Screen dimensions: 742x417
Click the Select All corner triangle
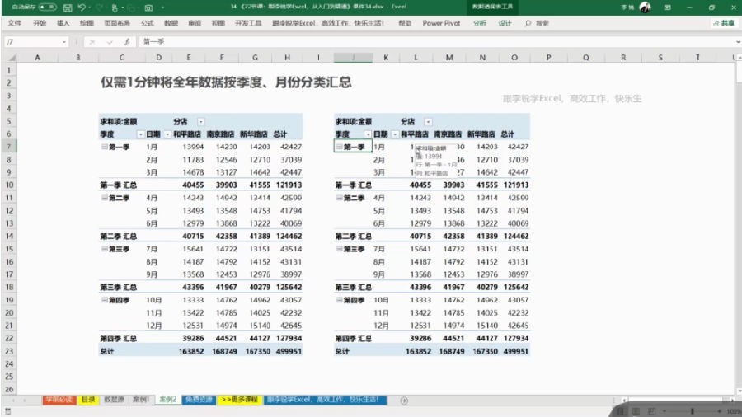12,58
